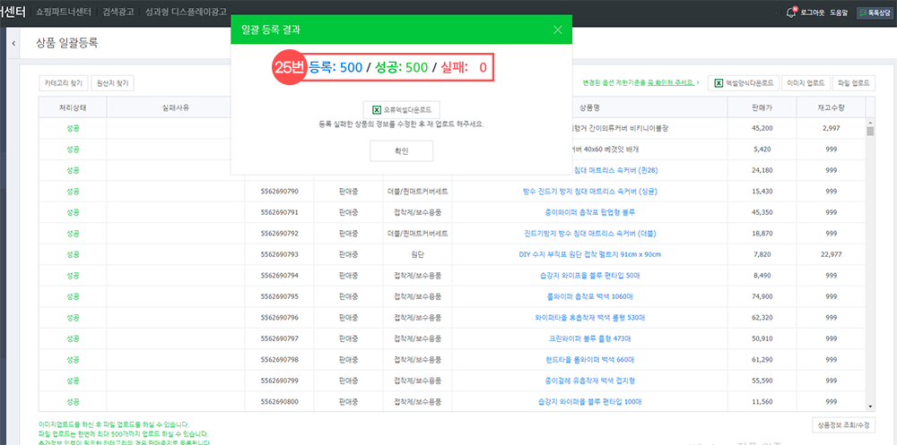Download Excel template via 엑셀양식다운로드

tap(744, 83)
